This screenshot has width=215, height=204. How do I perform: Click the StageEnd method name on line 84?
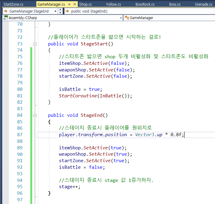pos(91,115)
